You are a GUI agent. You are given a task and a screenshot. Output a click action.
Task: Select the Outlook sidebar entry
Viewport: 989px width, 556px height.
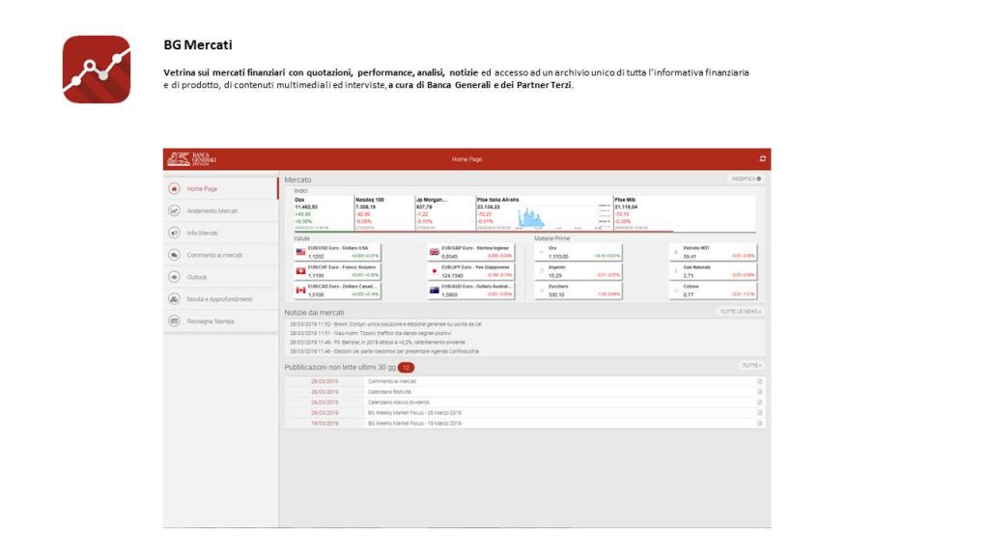pyautogui.click(x=220, y=277)
